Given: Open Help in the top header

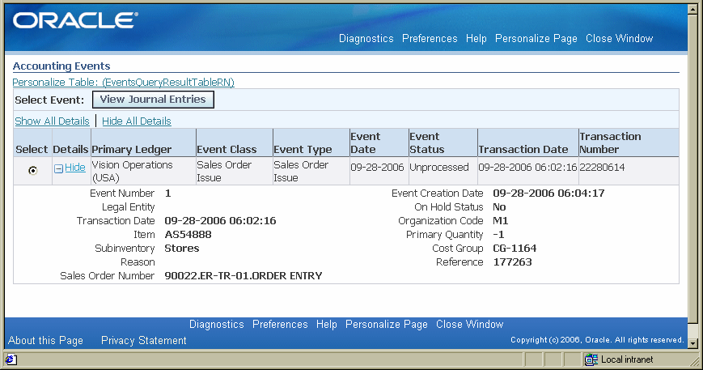Looking at the screenshot, I should point(476,39).
